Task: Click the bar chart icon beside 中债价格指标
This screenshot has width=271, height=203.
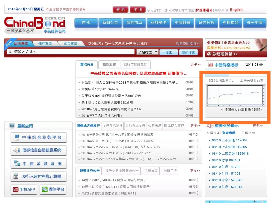Action: point(211,65)
